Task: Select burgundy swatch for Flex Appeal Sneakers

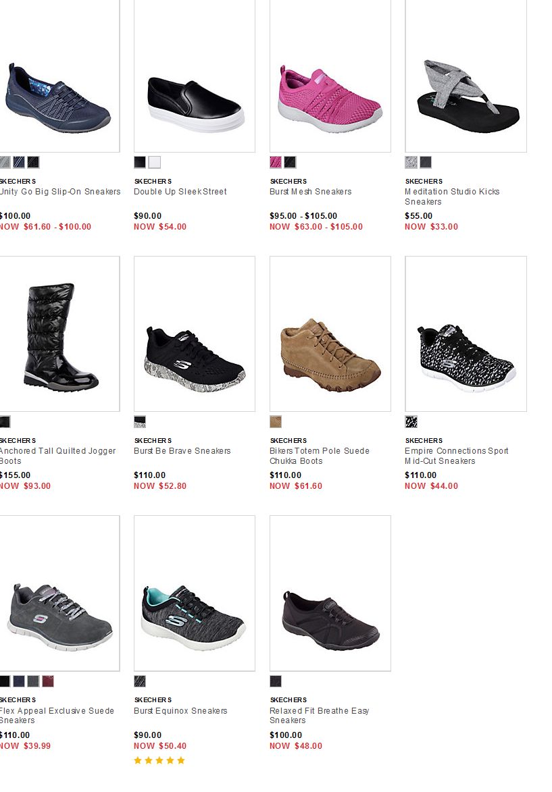Action: (x=47, y=681)
